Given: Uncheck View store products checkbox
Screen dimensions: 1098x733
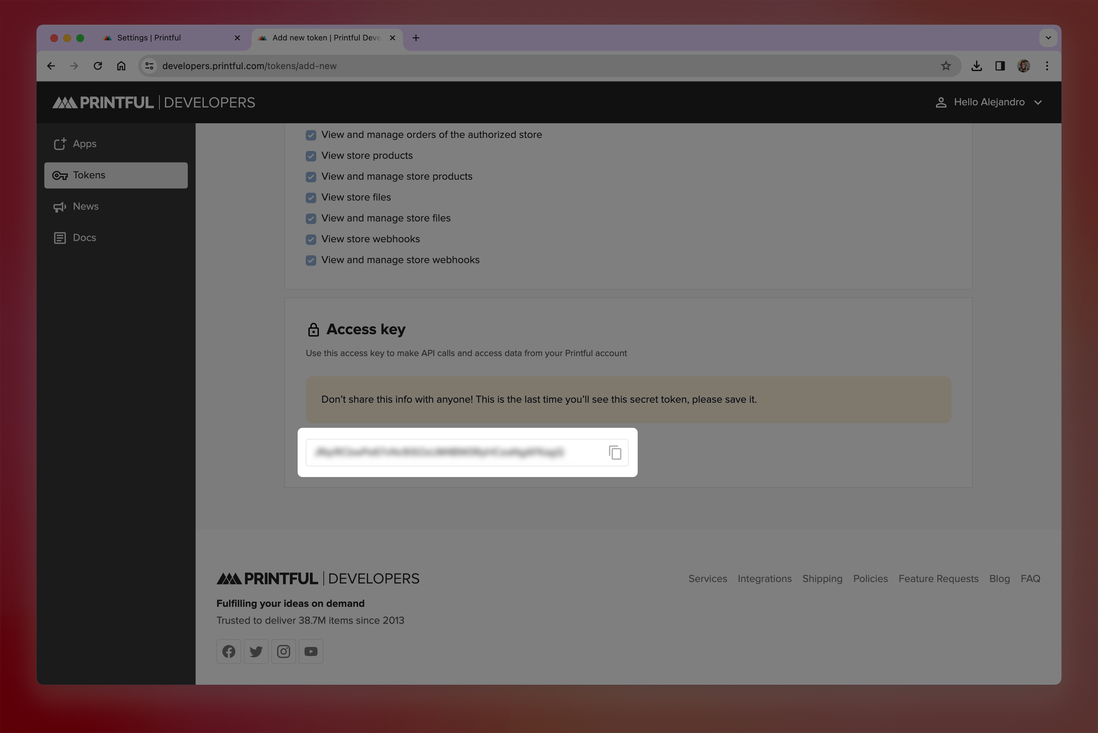Looking at the screenshot, I should coord(311,156).
